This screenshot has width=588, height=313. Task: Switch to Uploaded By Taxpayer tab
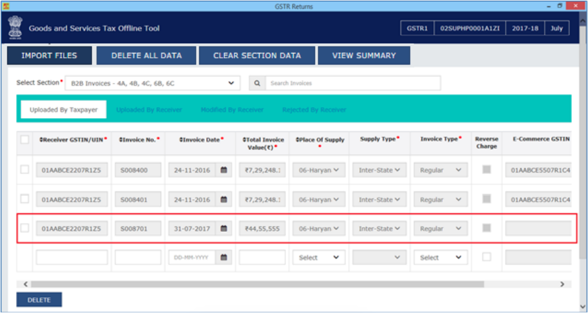pos(63,109)
